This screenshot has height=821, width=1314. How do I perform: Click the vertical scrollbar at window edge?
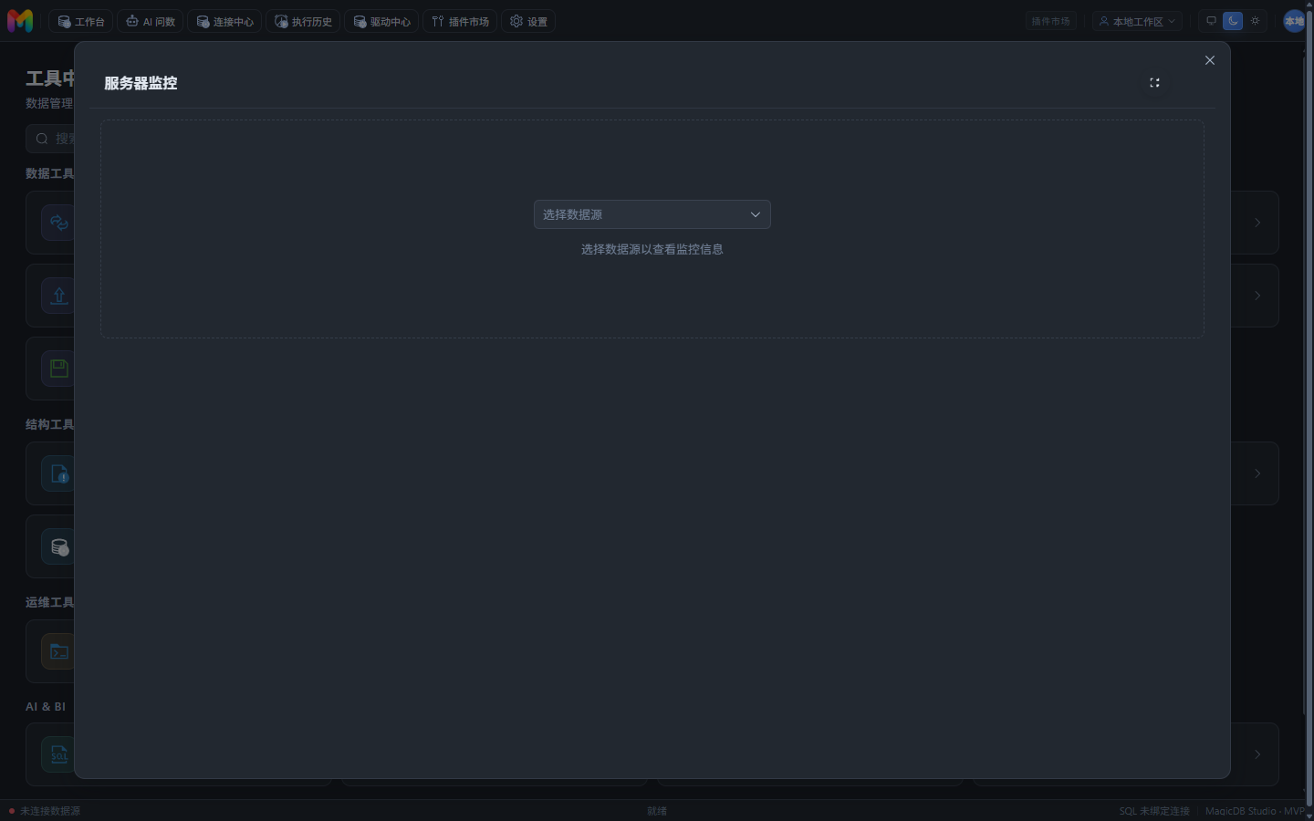pos(1309,410)
